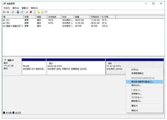Screen dimensions: 167x120
Task: Sort by the 卷 column header
Action: point(13,17)
